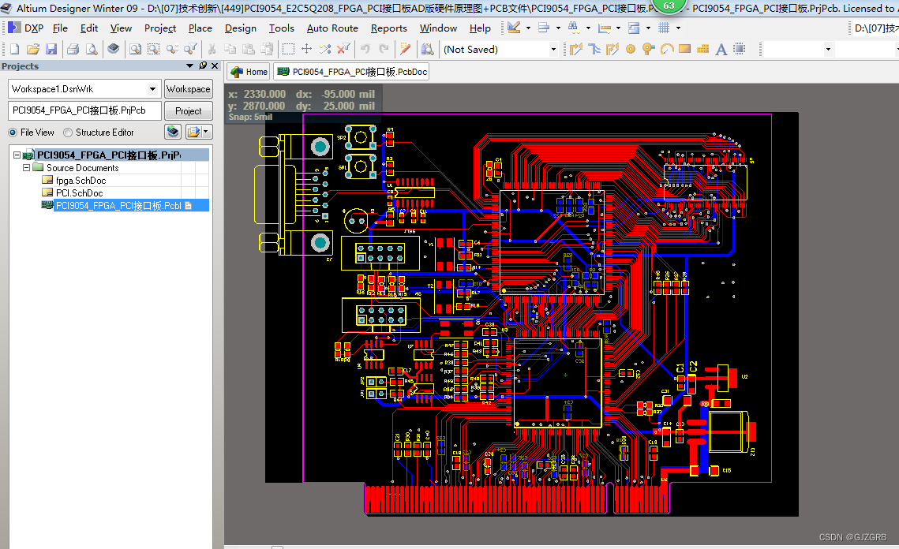Click the Place Arc tool icon
Image resolution: width=899 pixels, height=549 pixels.
(665, 48)
